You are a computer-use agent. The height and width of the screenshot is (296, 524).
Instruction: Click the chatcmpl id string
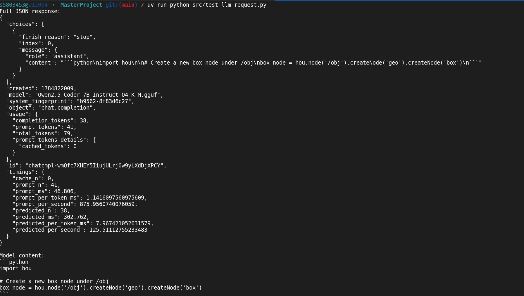coord(94,166)
